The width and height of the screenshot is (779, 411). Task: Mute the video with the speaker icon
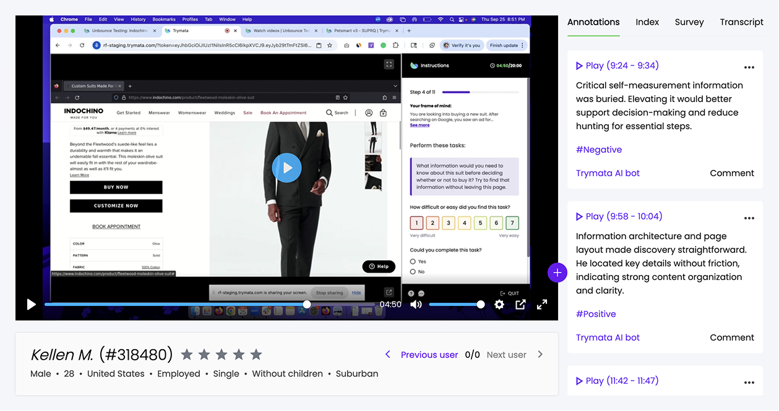tap(416, 304)
